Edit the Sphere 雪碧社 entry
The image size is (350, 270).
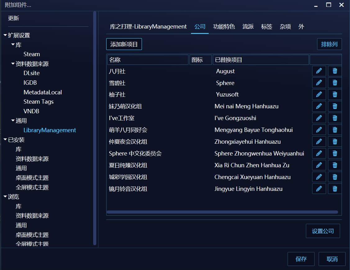[319, 83]
